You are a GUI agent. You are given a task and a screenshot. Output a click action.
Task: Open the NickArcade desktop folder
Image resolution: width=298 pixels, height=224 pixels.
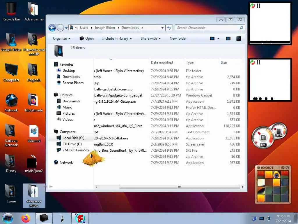pyautogui.click(x=34, y=102)
